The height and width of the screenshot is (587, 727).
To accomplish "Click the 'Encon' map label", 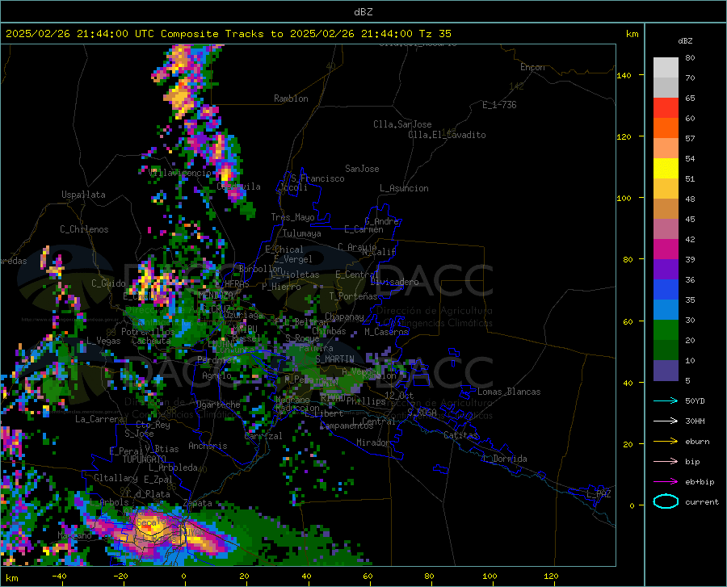I will [532, 67].
